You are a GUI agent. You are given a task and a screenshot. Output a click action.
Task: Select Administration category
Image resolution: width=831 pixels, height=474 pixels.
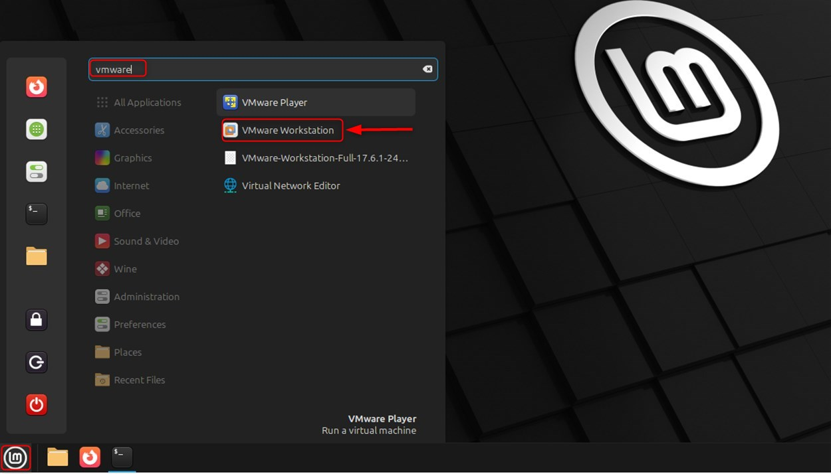point(137,297)
